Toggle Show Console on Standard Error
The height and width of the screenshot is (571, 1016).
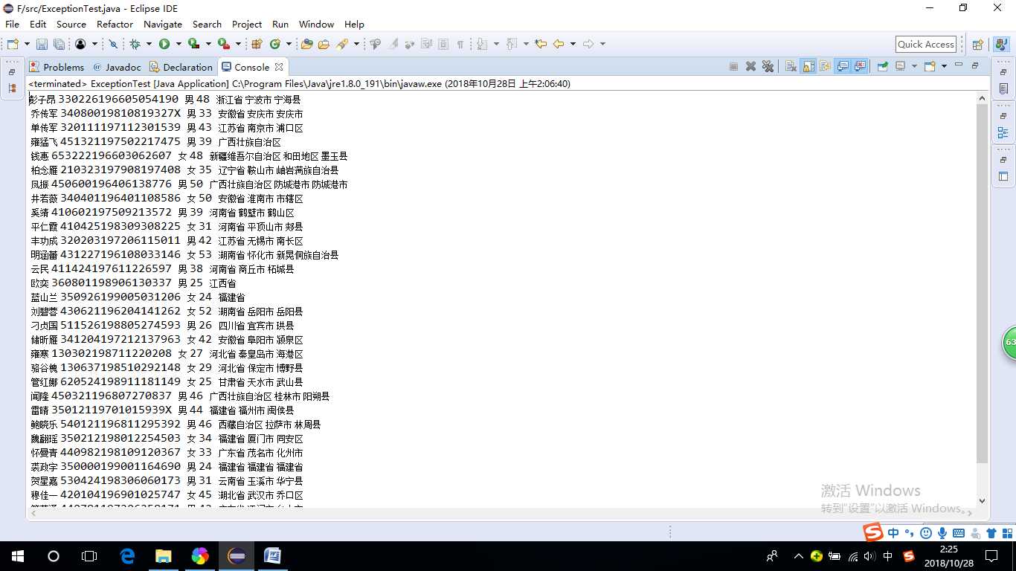[860, 66]
